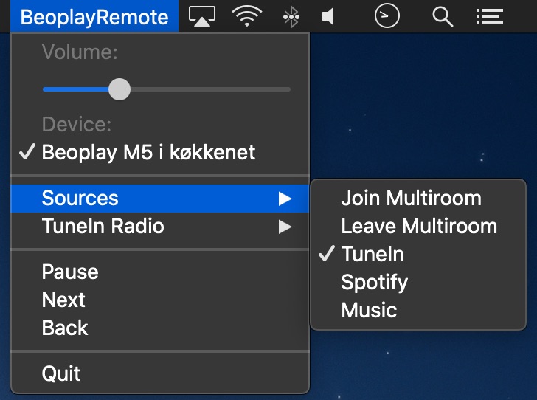The width and height of the screenshot is (537, 400).
Task: Click the volume slider knob
Action: point(119,89)
